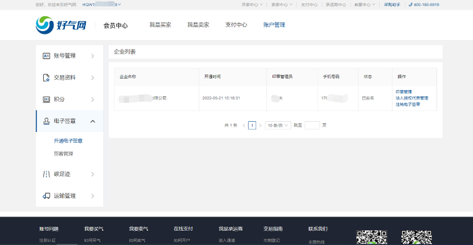
Task: Click the 跳至 page number input field
Action: [312, 125]
